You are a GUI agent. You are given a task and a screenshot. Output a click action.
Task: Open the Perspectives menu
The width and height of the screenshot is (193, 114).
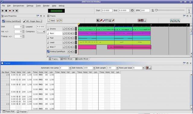point(19,6)
